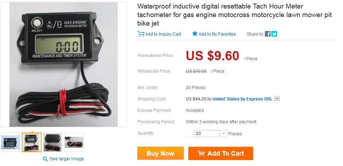343x166 pixels.
Task: Click the Add to My Favorites link
Action: (217, 34)
